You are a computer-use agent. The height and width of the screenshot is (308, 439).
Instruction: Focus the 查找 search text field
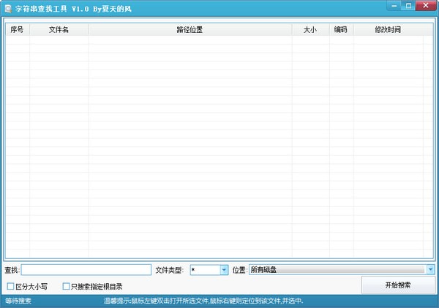coord(86,270)
